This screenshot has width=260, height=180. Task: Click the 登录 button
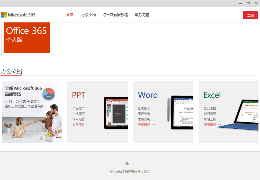[x=250, y=15]
